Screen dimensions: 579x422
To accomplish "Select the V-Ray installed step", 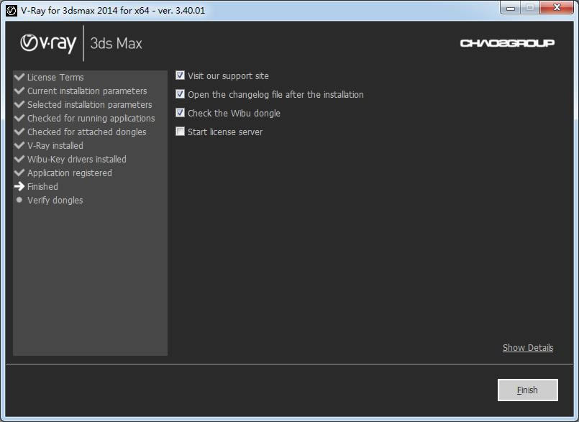I will (x=55, y=145).
